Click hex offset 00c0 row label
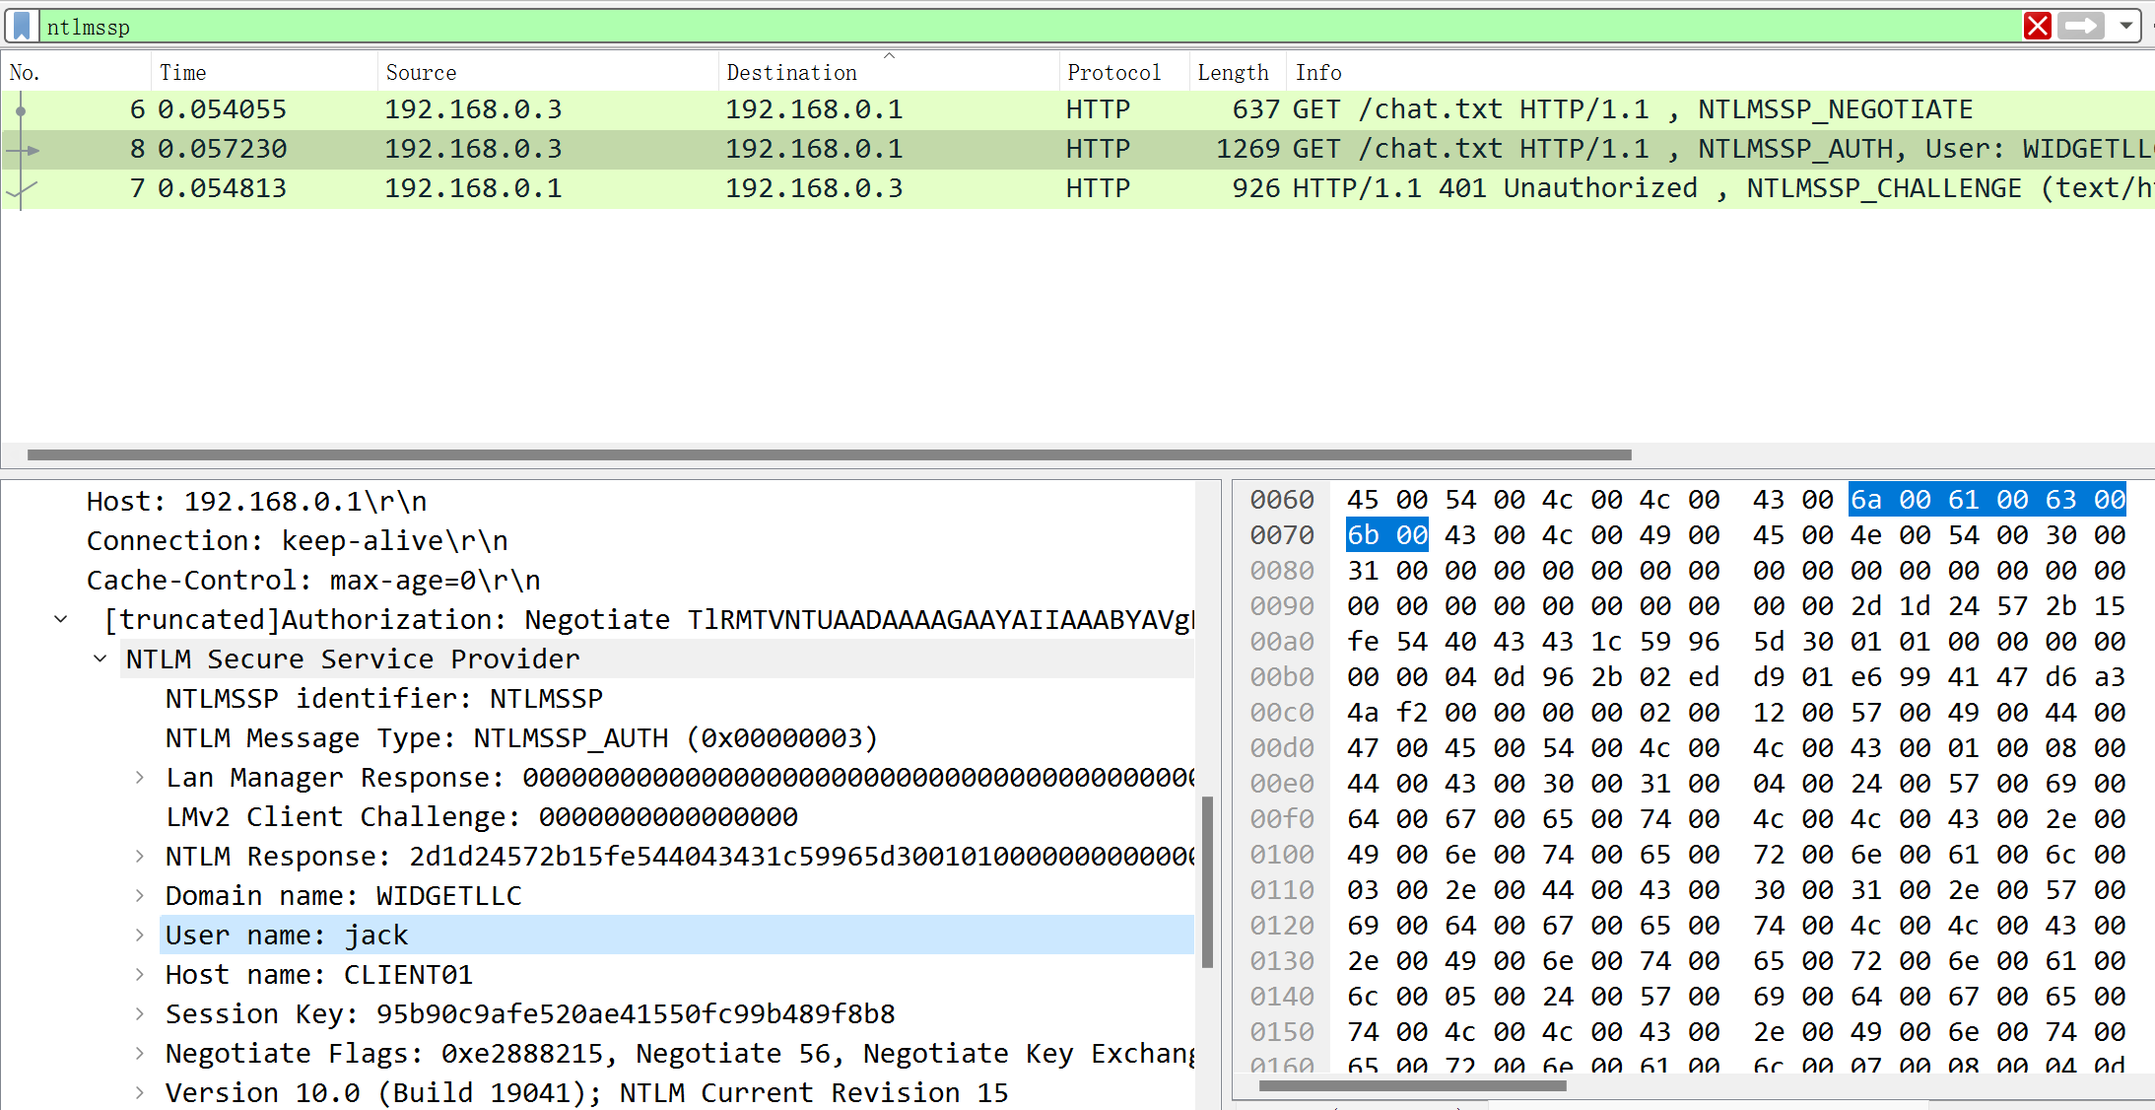The width and height of the screenshot is (2155, 1110). 1282,713
